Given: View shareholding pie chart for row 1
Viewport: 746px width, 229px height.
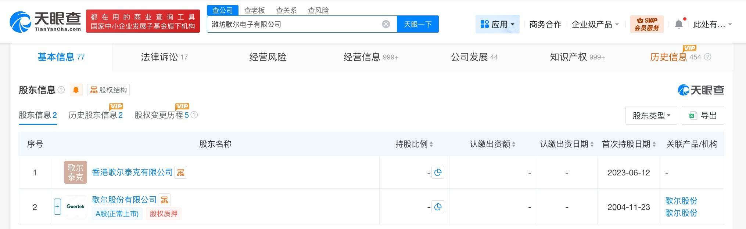Looking at the screenshot, I should point(438,172).
